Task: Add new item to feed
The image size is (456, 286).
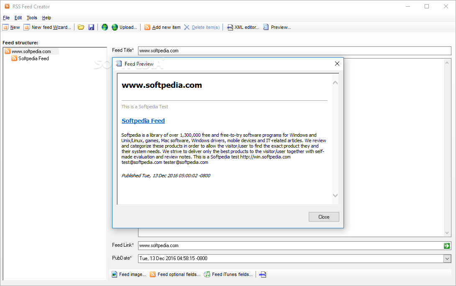Action: 163,27
